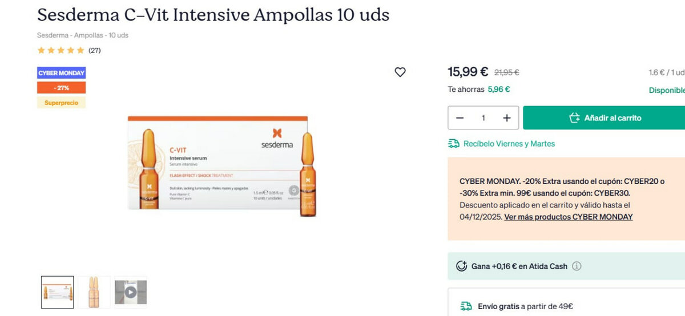
Task: Select the second ampoules thumbnail
Action: click(94, 292)
